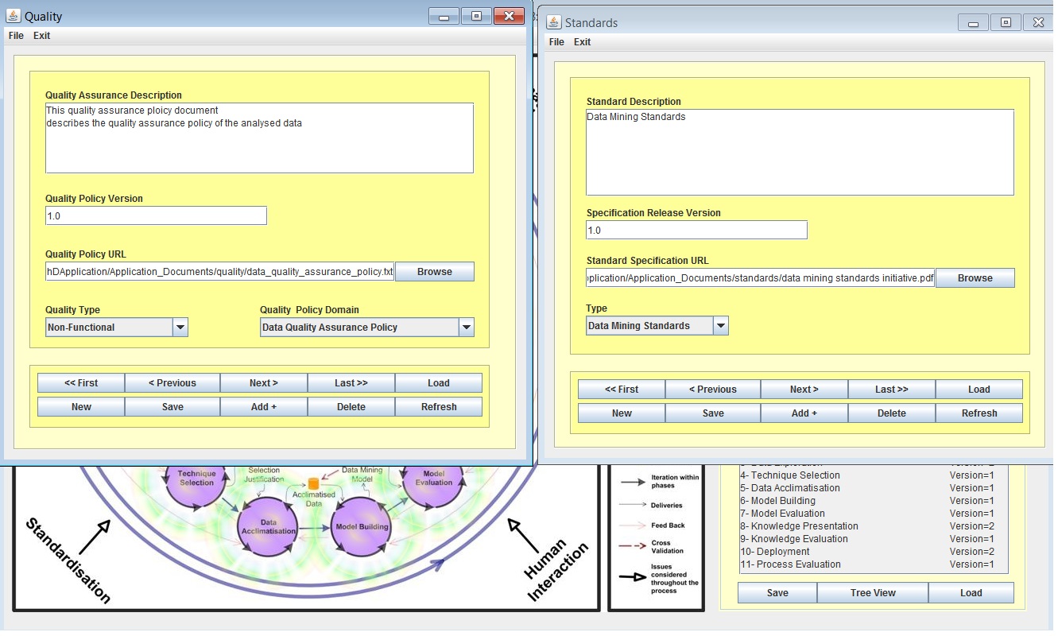Select the Data Acclimatisation circle node
This screenshot has height=636, width=1058.
coord(267,527)
